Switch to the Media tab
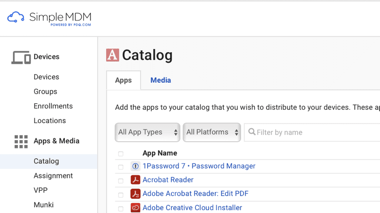Screen dimensions: 380x213 coord(160,80)
